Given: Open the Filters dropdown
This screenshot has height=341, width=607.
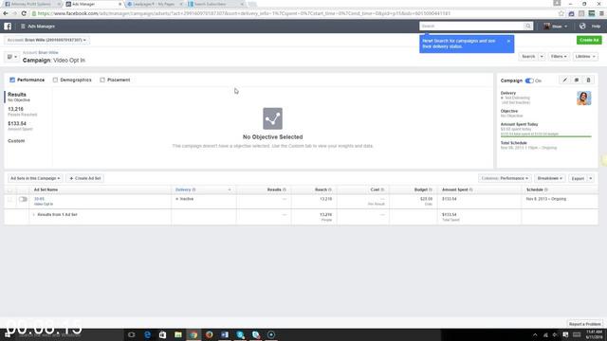Looking at the screenshot, I should (559, 57).
